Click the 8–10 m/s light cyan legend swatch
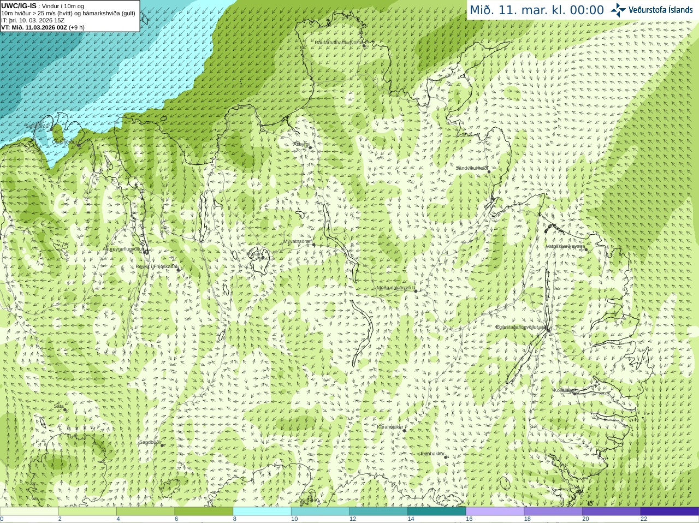 click(262, 512)
